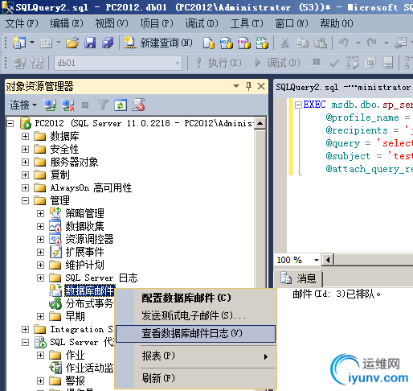Choose 发送测试电子邮件(S)... from context menu

pos(195,315)
